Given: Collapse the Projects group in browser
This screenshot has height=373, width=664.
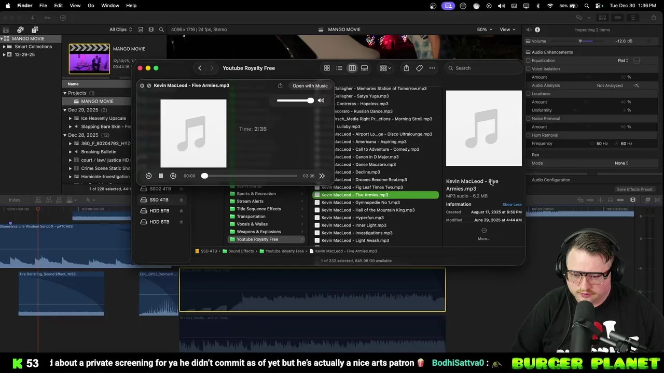Looking at the screenshot, I should [x=65, y=93].
